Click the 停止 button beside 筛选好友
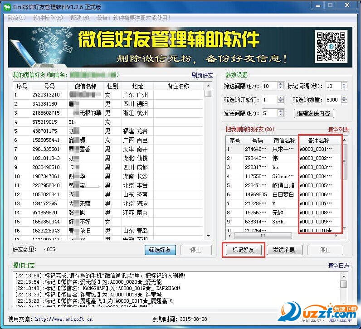 (x=196, y=250)
